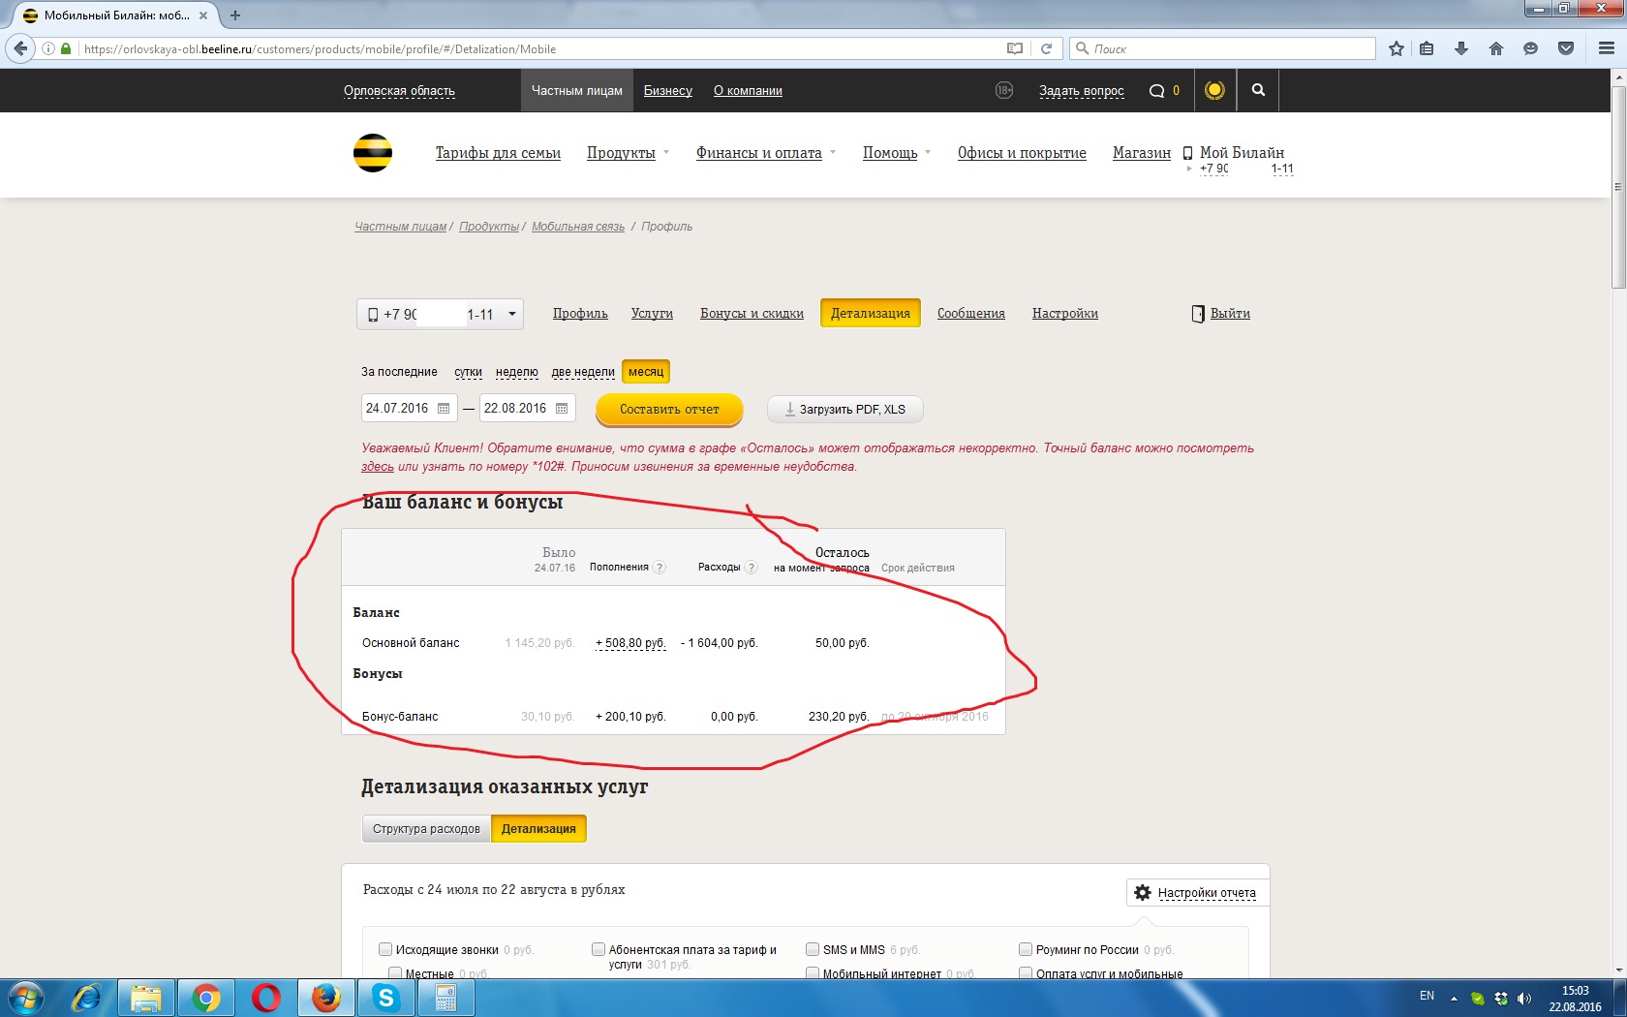Image resolution: width=1627 pixels, height=1017 pixels.
Task: Open Настройки отчета settings
Action: pos(1197,893)
